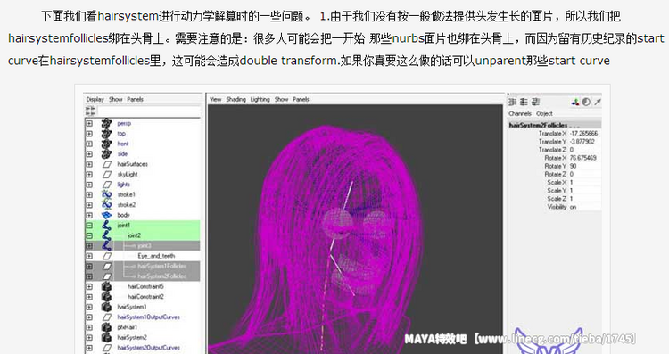This screenshot has height=354, width=669.
Task: Open the viewport Shading menu
Action: coord(236,99)
